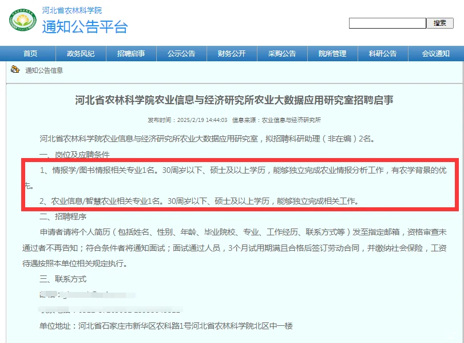Click the 一、岗位及应聘条件 heading
This screenshot has height=343, width=464.
click(x=74, y=154)
